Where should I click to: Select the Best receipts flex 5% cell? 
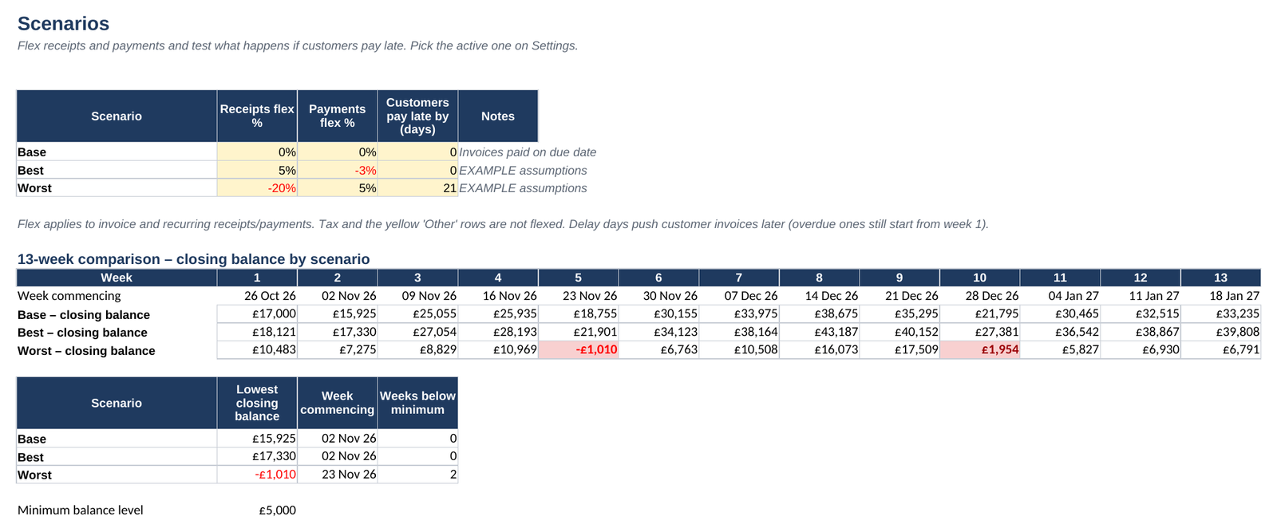(x=257, y=170)
